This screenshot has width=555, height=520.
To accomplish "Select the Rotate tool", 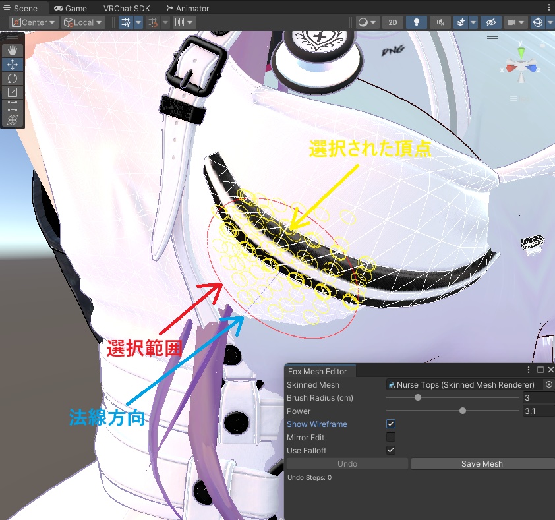I will pos(12,78).
